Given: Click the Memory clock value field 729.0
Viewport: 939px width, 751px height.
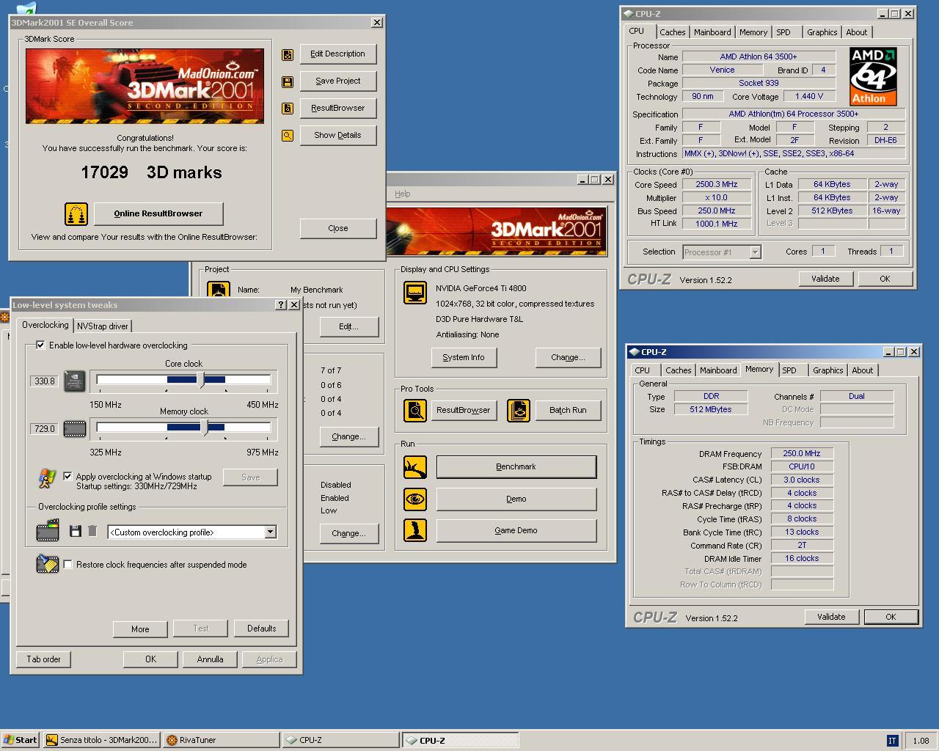Looking at the screenshot, I should tap(45, 428).
